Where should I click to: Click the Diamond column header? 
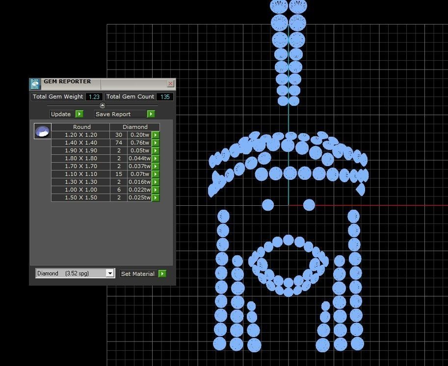pyautogui.click(x=135, y=127)
